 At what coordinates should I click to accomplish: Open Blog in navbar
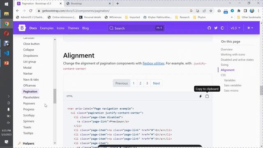tap(85, 28)
